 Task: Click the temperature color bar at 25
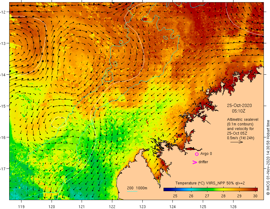[x=175, y=190]
